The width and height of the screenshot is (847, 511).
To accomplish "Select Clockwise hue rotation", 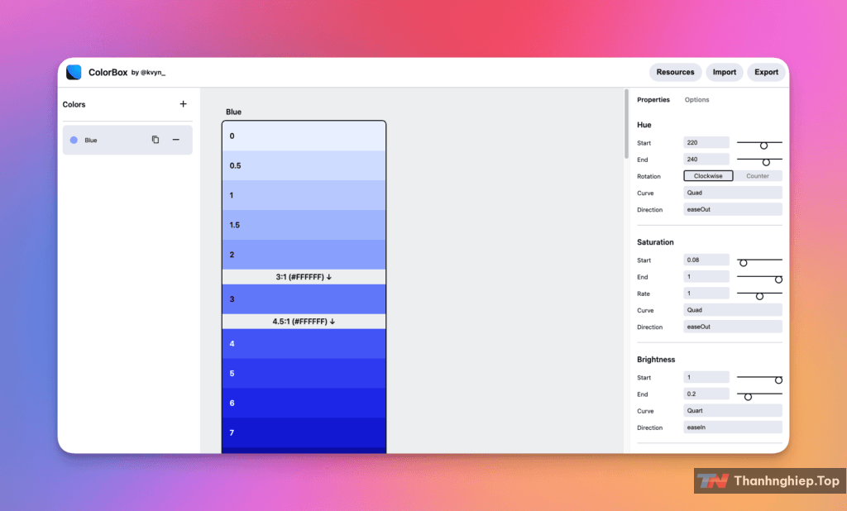I will [708, 175].
